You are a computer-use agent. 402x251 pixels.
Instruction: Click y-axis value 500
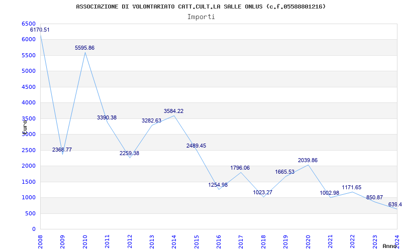pyautogui.click(x=31, y=213)
